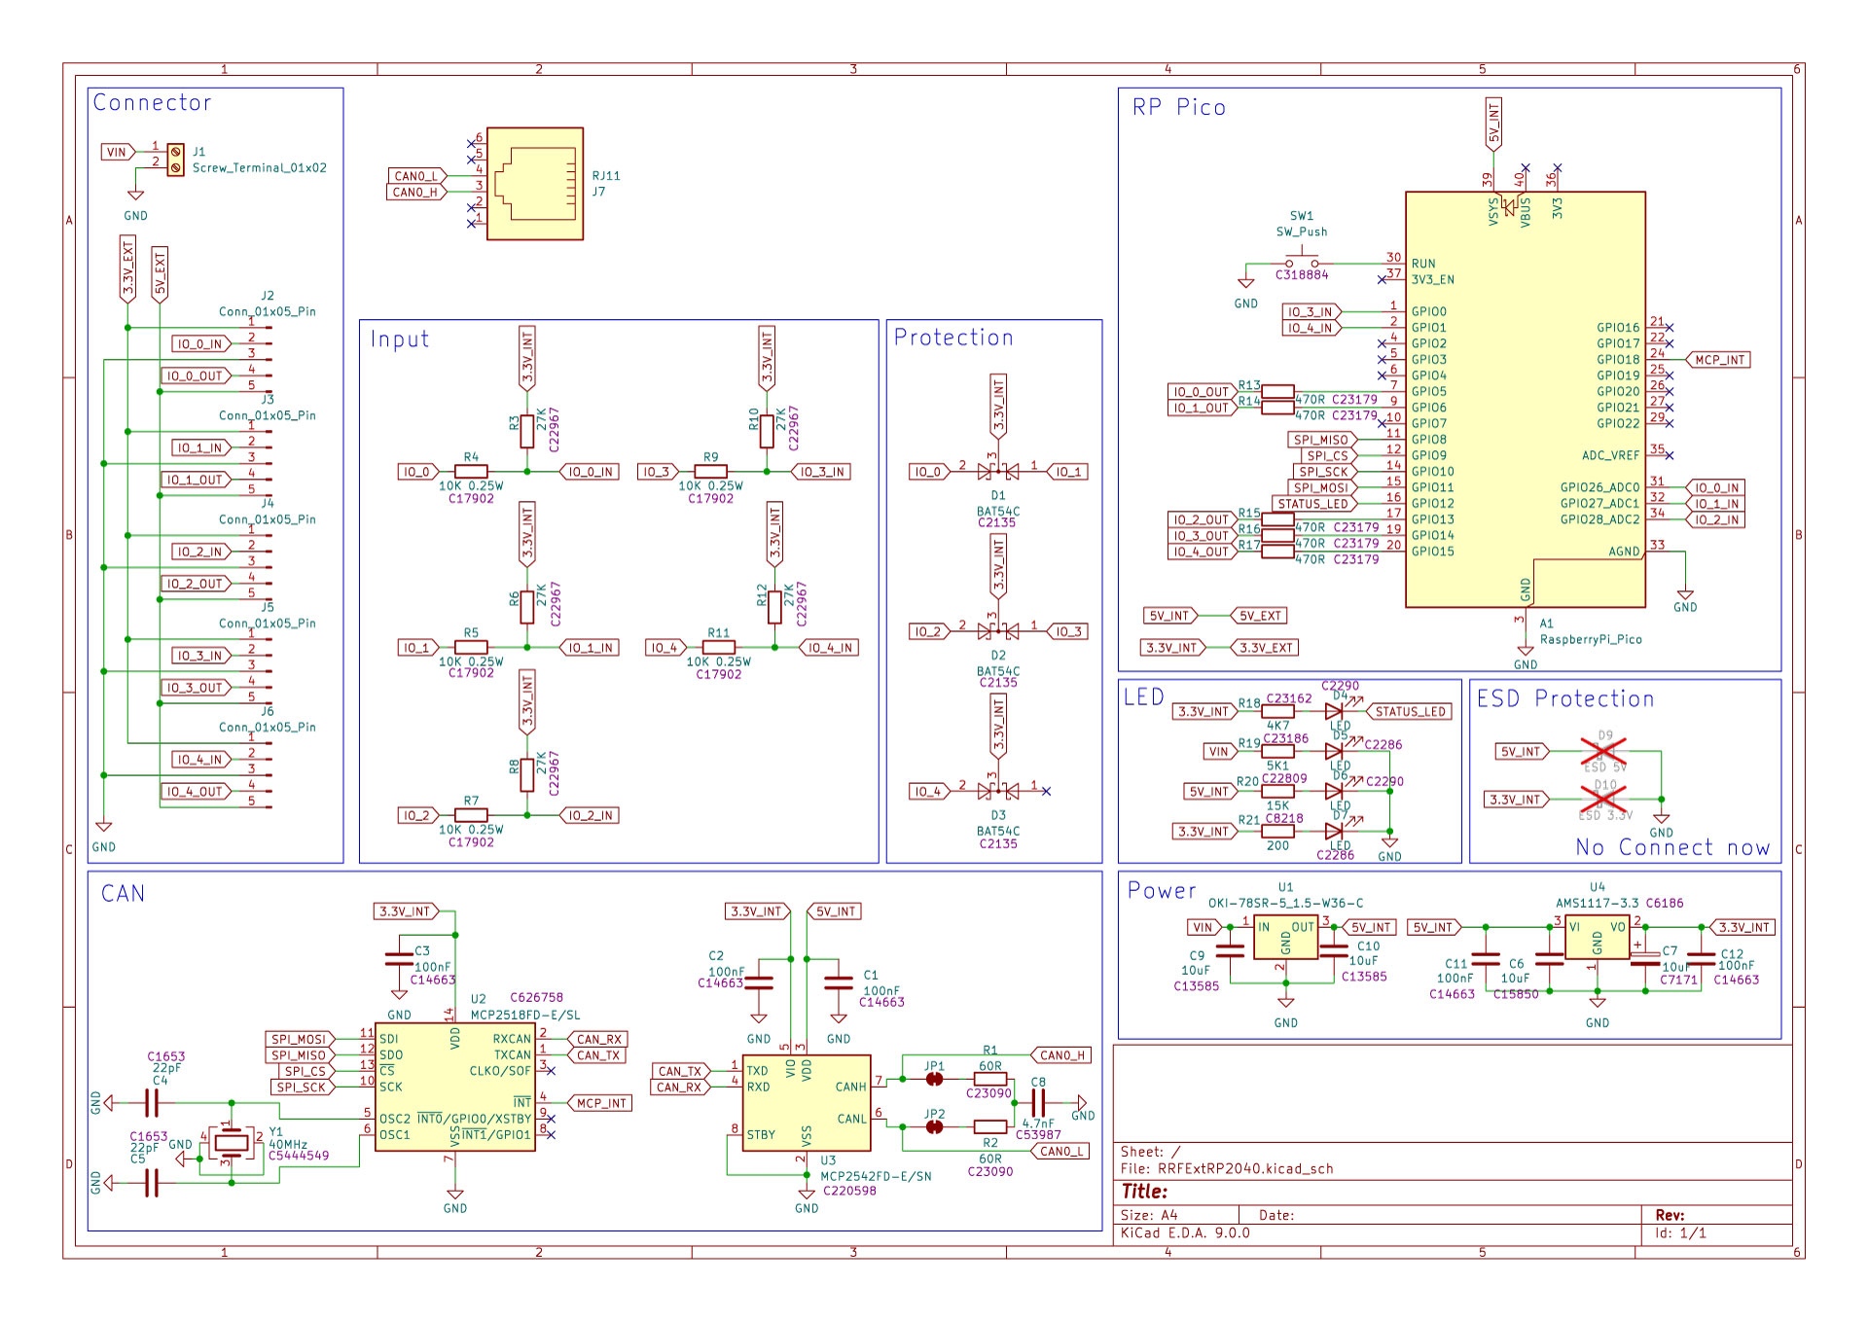1868x1320 pixels.
Task: Click the 'Power' section title
Action: (1162, 890)
